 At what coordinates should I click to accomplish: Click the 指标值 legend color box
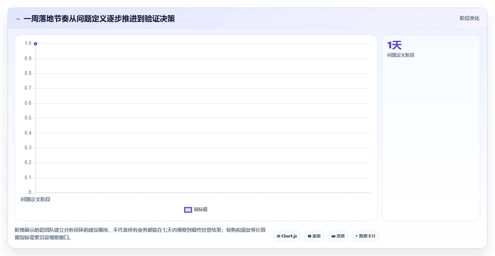188,210
